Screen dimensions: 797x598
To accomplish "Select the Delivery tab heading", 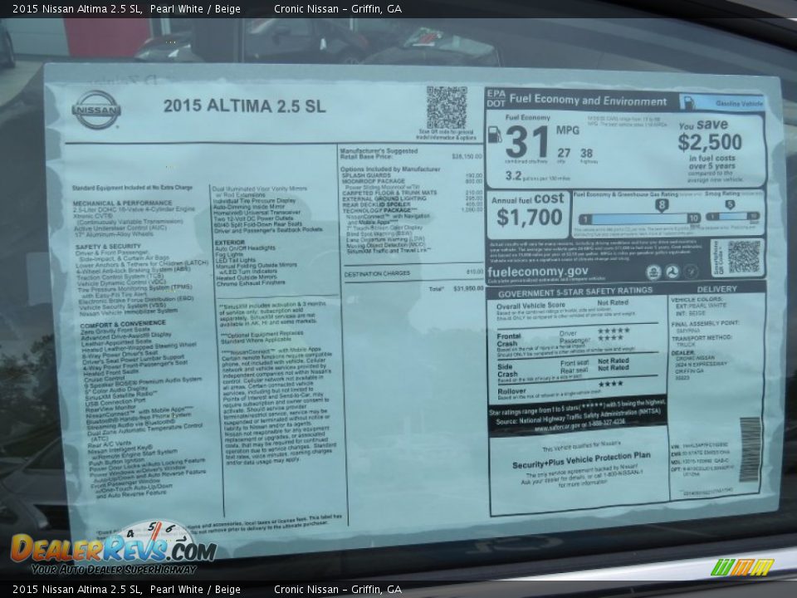I will [716, 288].
